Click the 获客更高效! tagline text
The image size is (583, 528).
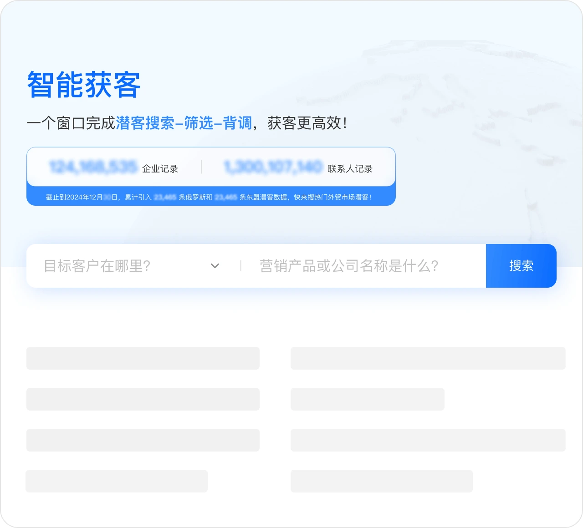307,123
